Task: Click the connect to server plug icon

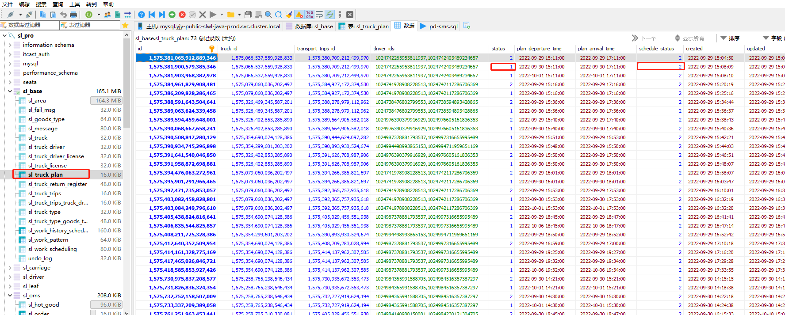Action: tap(11, 15)
